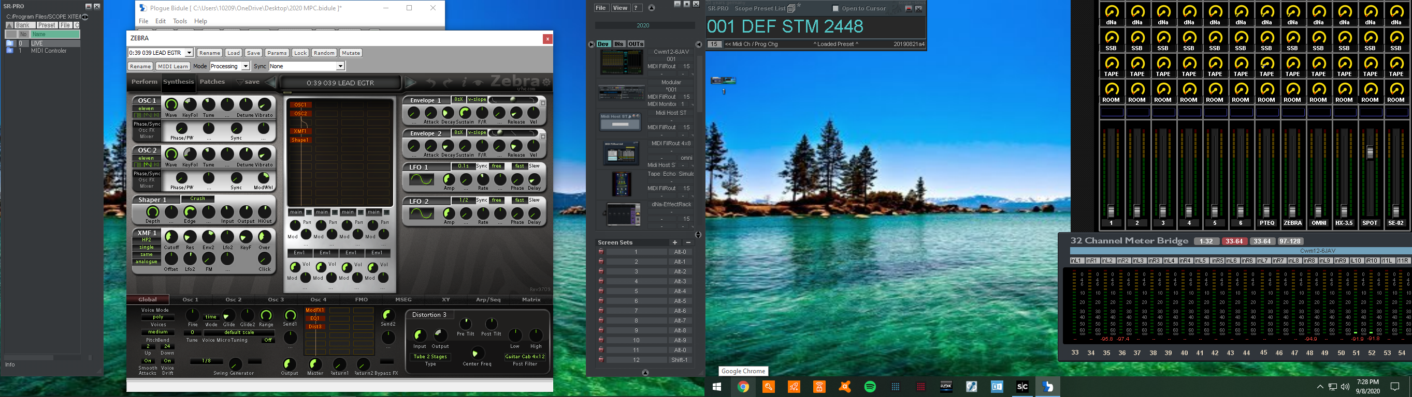Open the Tools menu in Plogue Bidule
The width and height of the screenshot is (1412, 397).
(180, 21)
